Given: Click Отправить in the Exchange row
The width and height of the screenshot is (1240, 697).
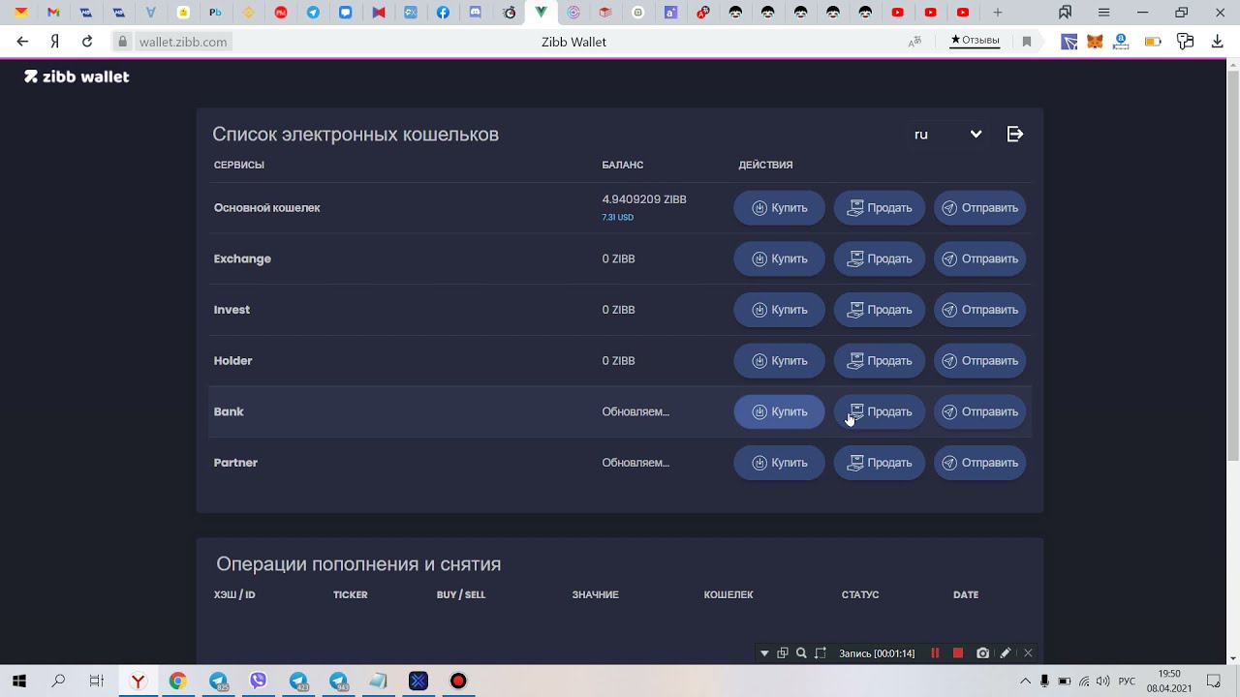Looking at the screenshot, I should coord(979,258).
